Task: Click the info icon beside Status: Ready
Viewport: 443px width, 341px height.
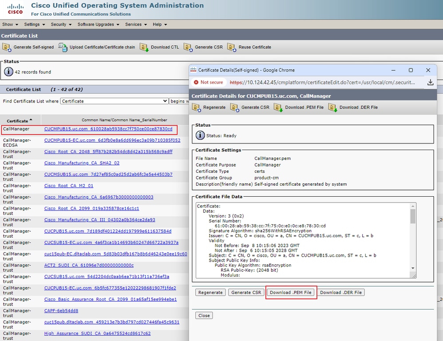Action: coord(200,135)
